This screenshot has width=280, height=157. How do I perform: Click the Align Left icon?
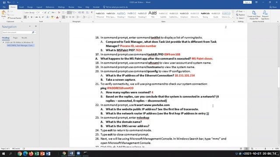(x=63, y=17)
